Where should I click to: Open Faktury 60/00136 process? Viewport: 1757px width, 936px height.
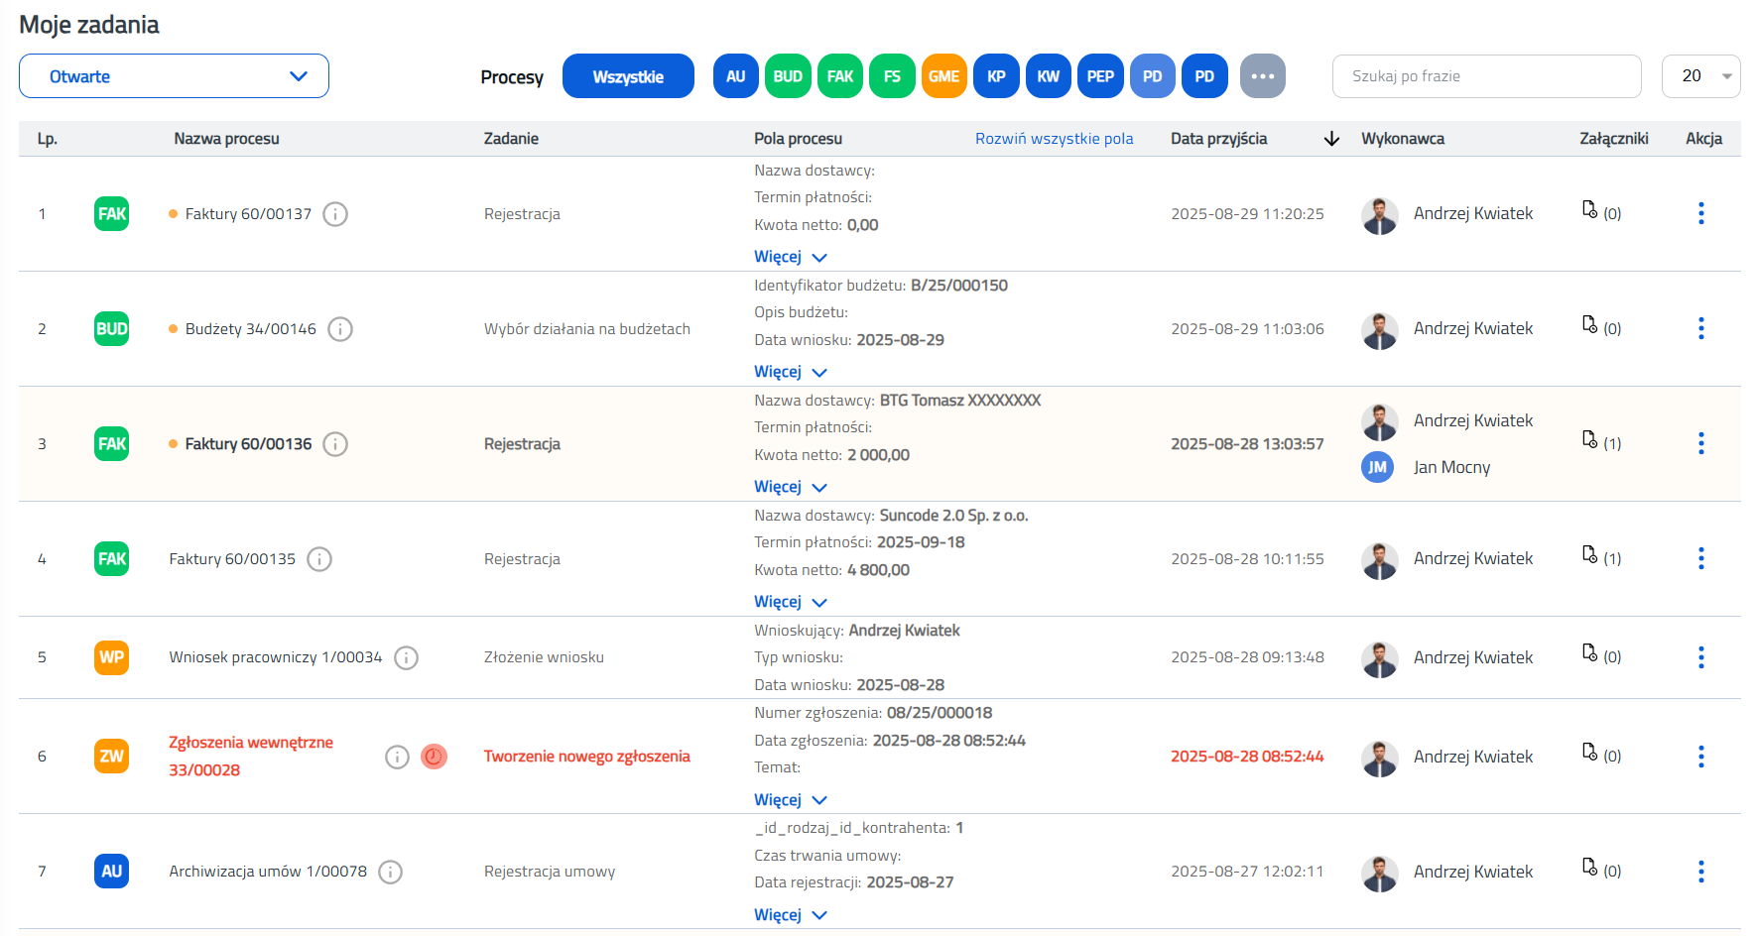pos(248,444)
